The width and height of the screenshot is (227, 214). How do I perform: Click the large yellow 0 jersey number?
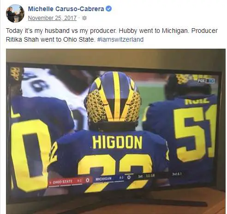click(x=30, y=154)
